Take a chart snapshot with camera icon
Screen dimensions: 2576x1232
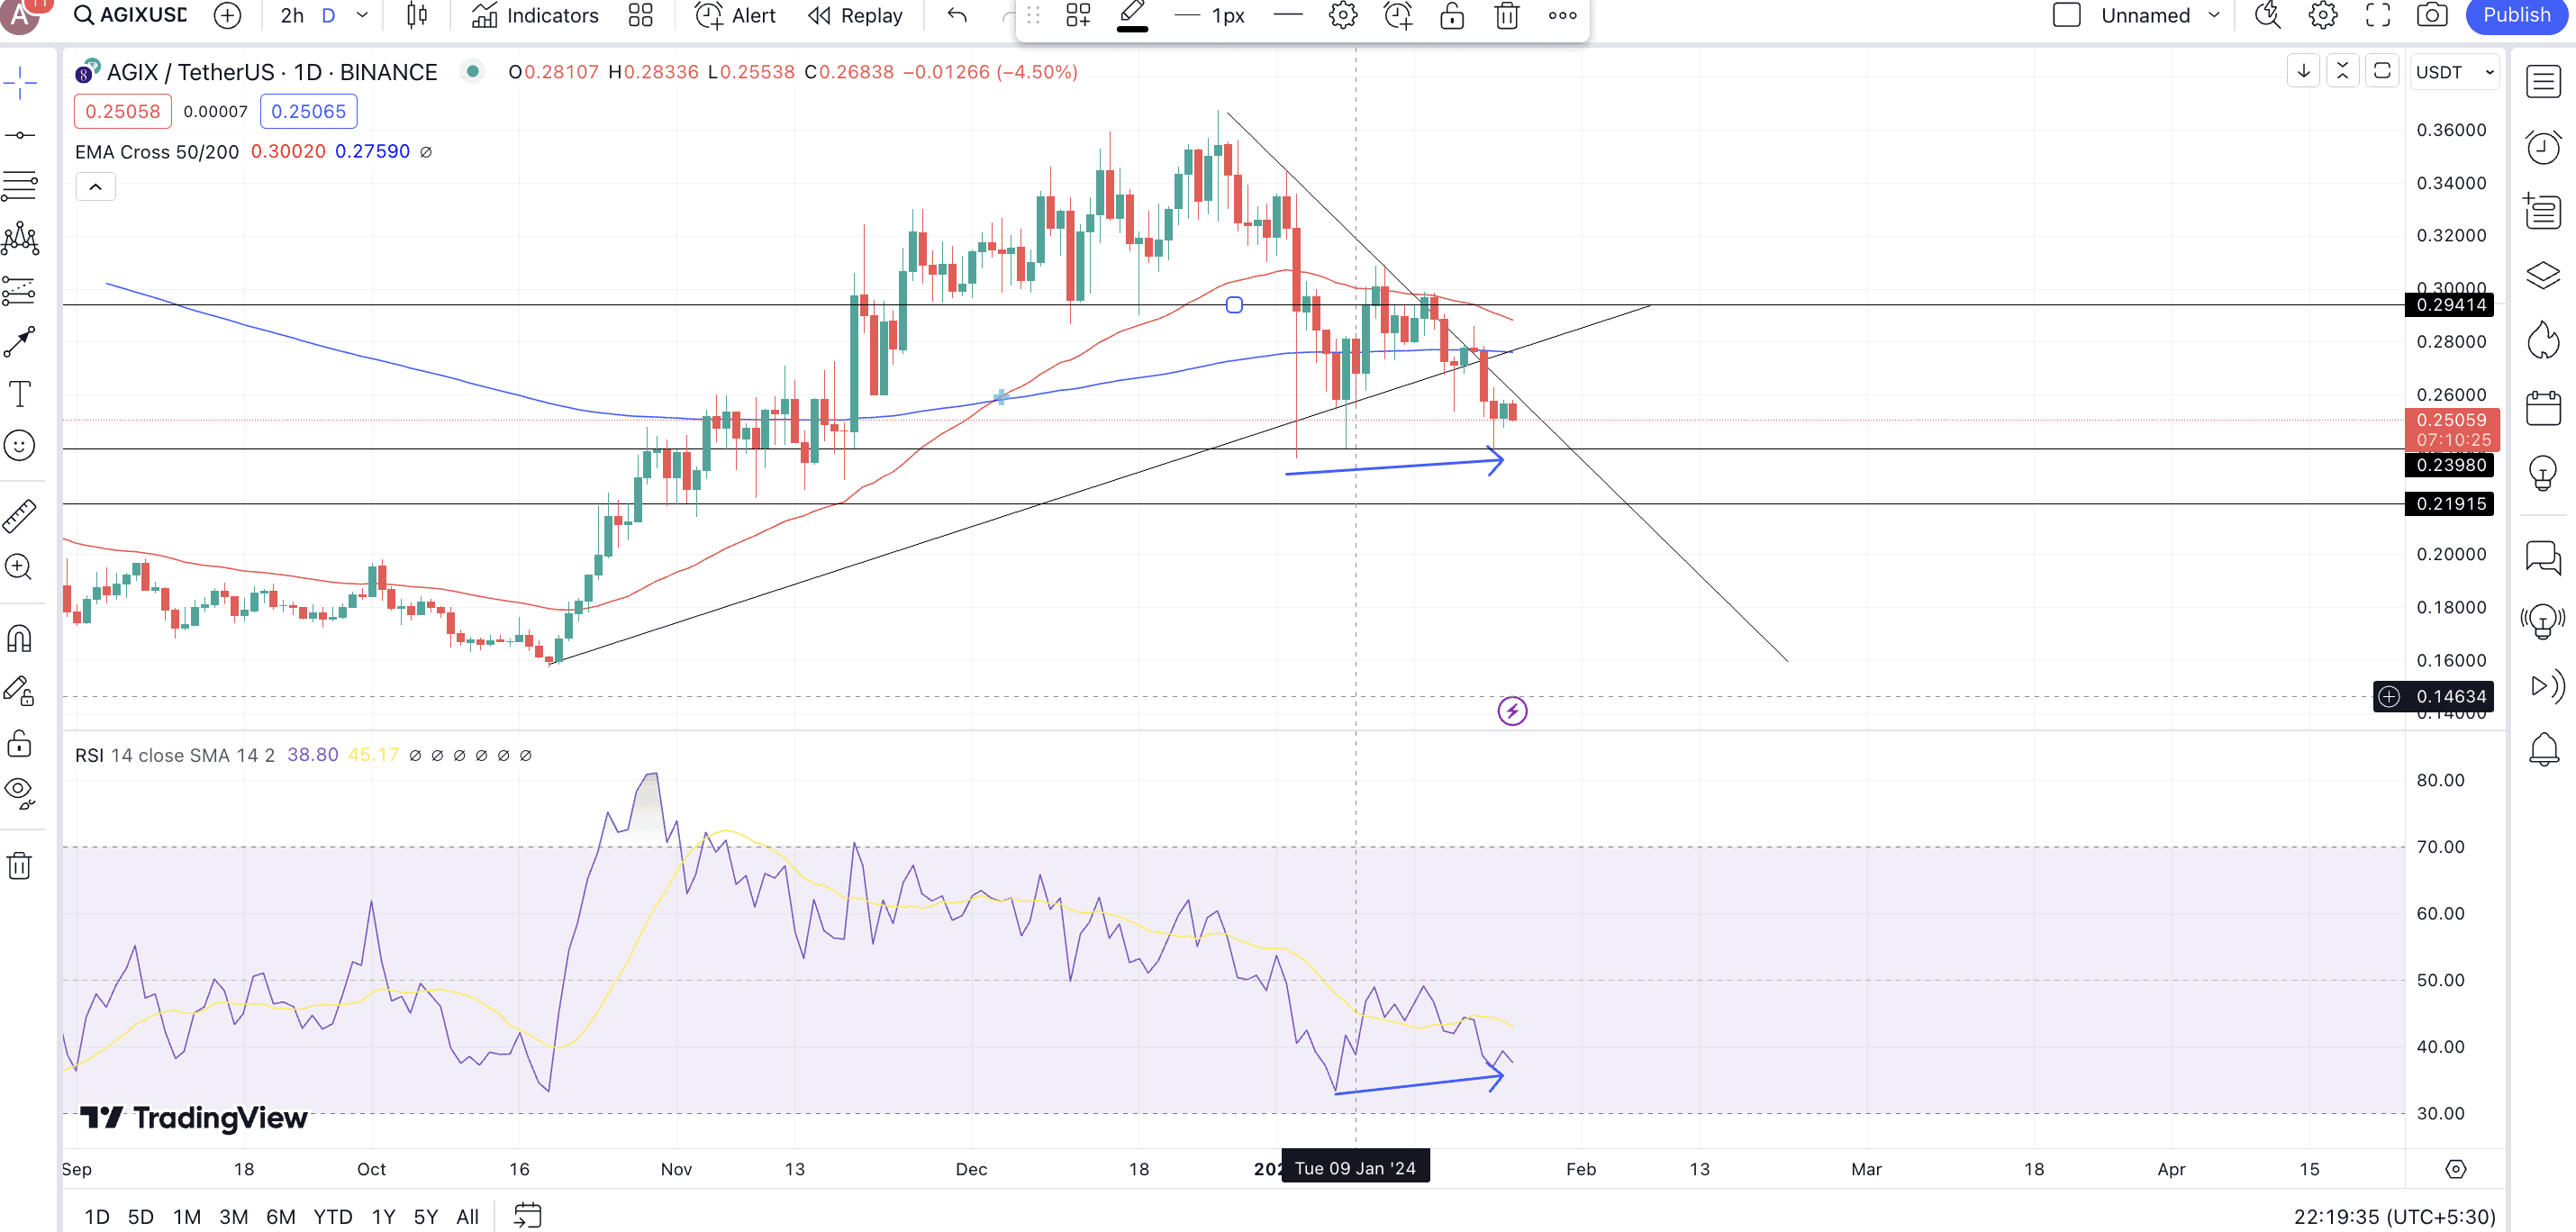[2431, 15]
